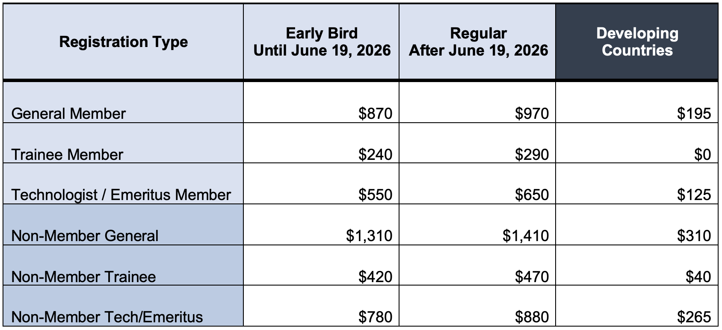Click the $1,310 early bird price
This screenshot has height=330, width=722.
369,236
